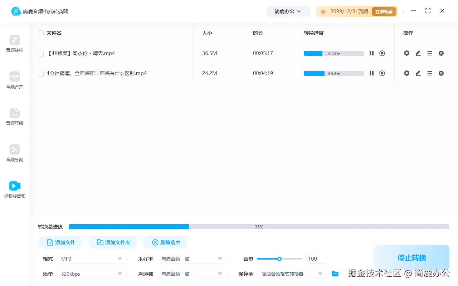The height and width of the screenshot is (286, 458).
Task: Click the 38.4% progress bar
Action: pos(334,73)
